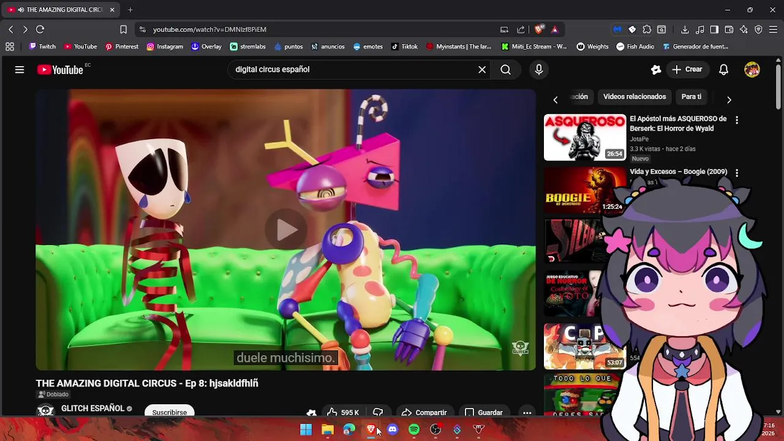784x441 pixels.
Task: Open YouTube notifications bell
Action: coord(723,70)
